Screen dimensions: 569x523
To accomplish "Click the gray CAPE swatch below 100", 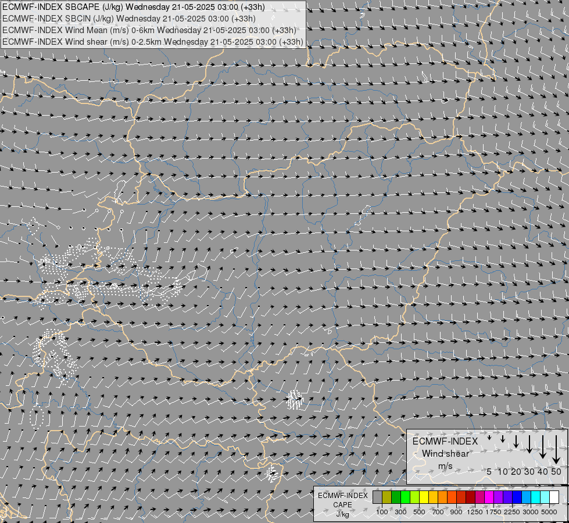I will tap(377, 497).
